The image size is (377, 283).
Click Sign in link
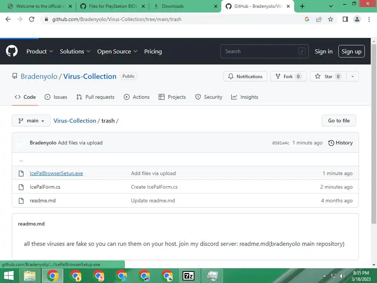(x=324, y=52)
